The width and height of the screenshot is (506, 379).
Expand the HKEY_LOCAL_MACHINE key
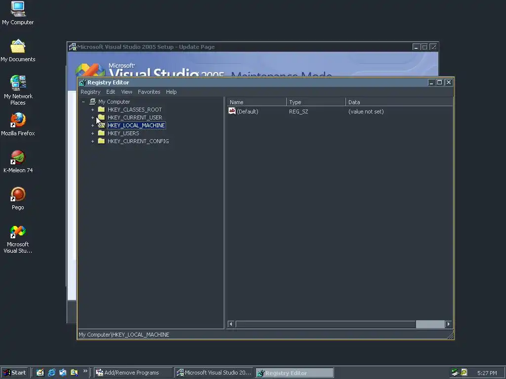pyautogui.click(x=92, y=125)
